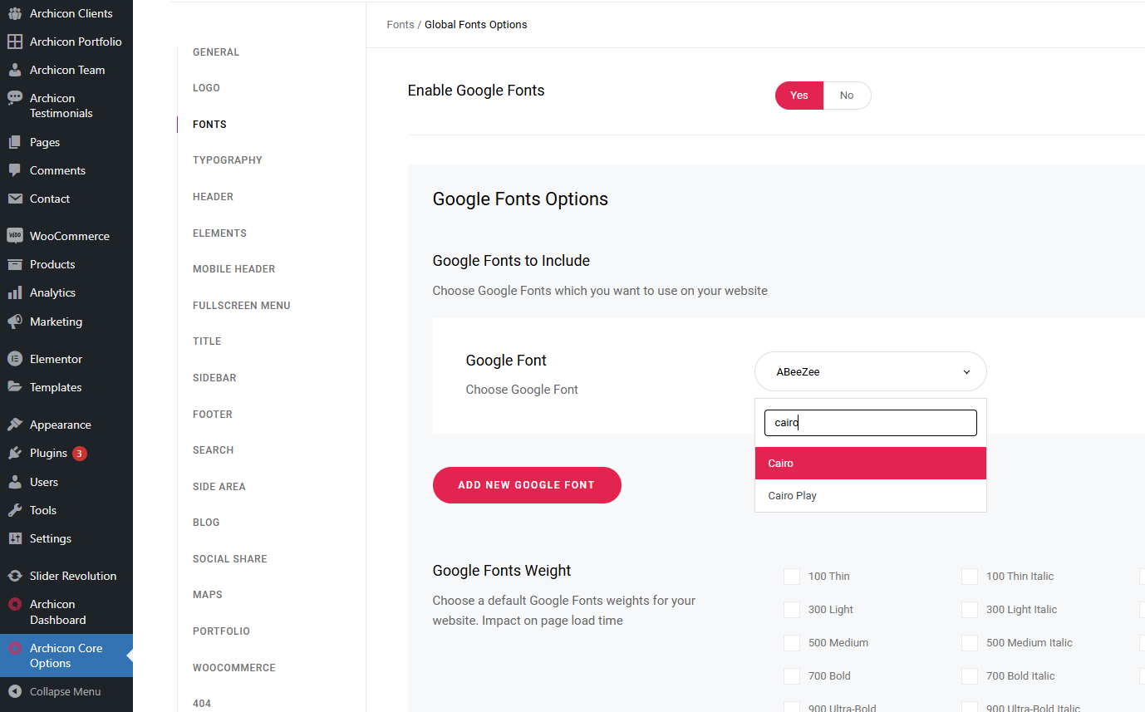Go to the Header options section
This screenshot has width=1145, height=712.
coord(213,197)
